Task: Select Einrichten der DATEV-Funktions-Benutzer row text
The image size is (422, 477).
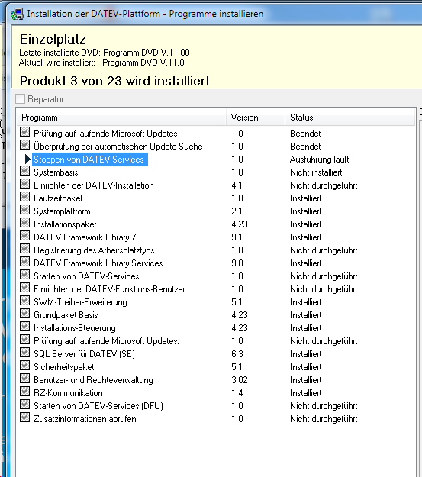Action: click(109, 289)
